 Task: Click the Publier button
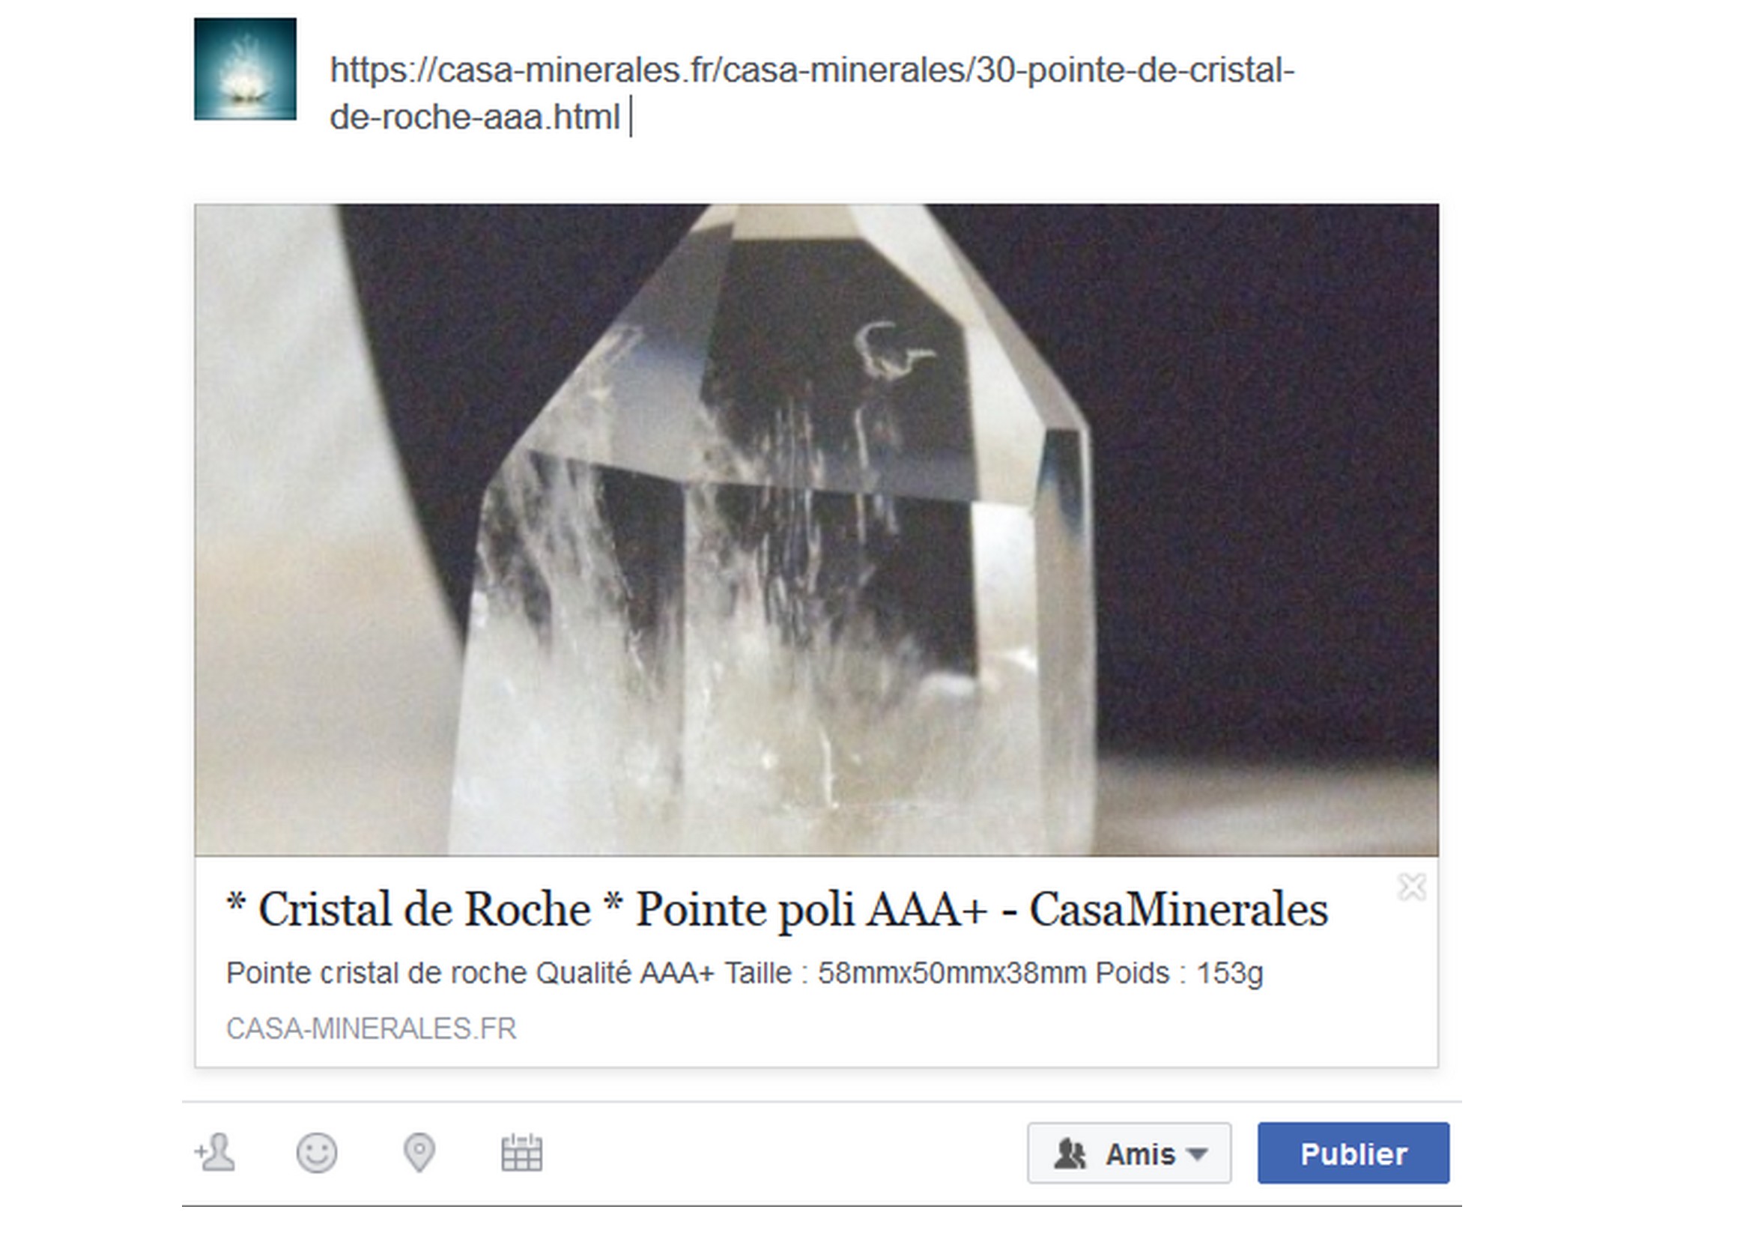pyautogui.click(x=1354, y=1153)
